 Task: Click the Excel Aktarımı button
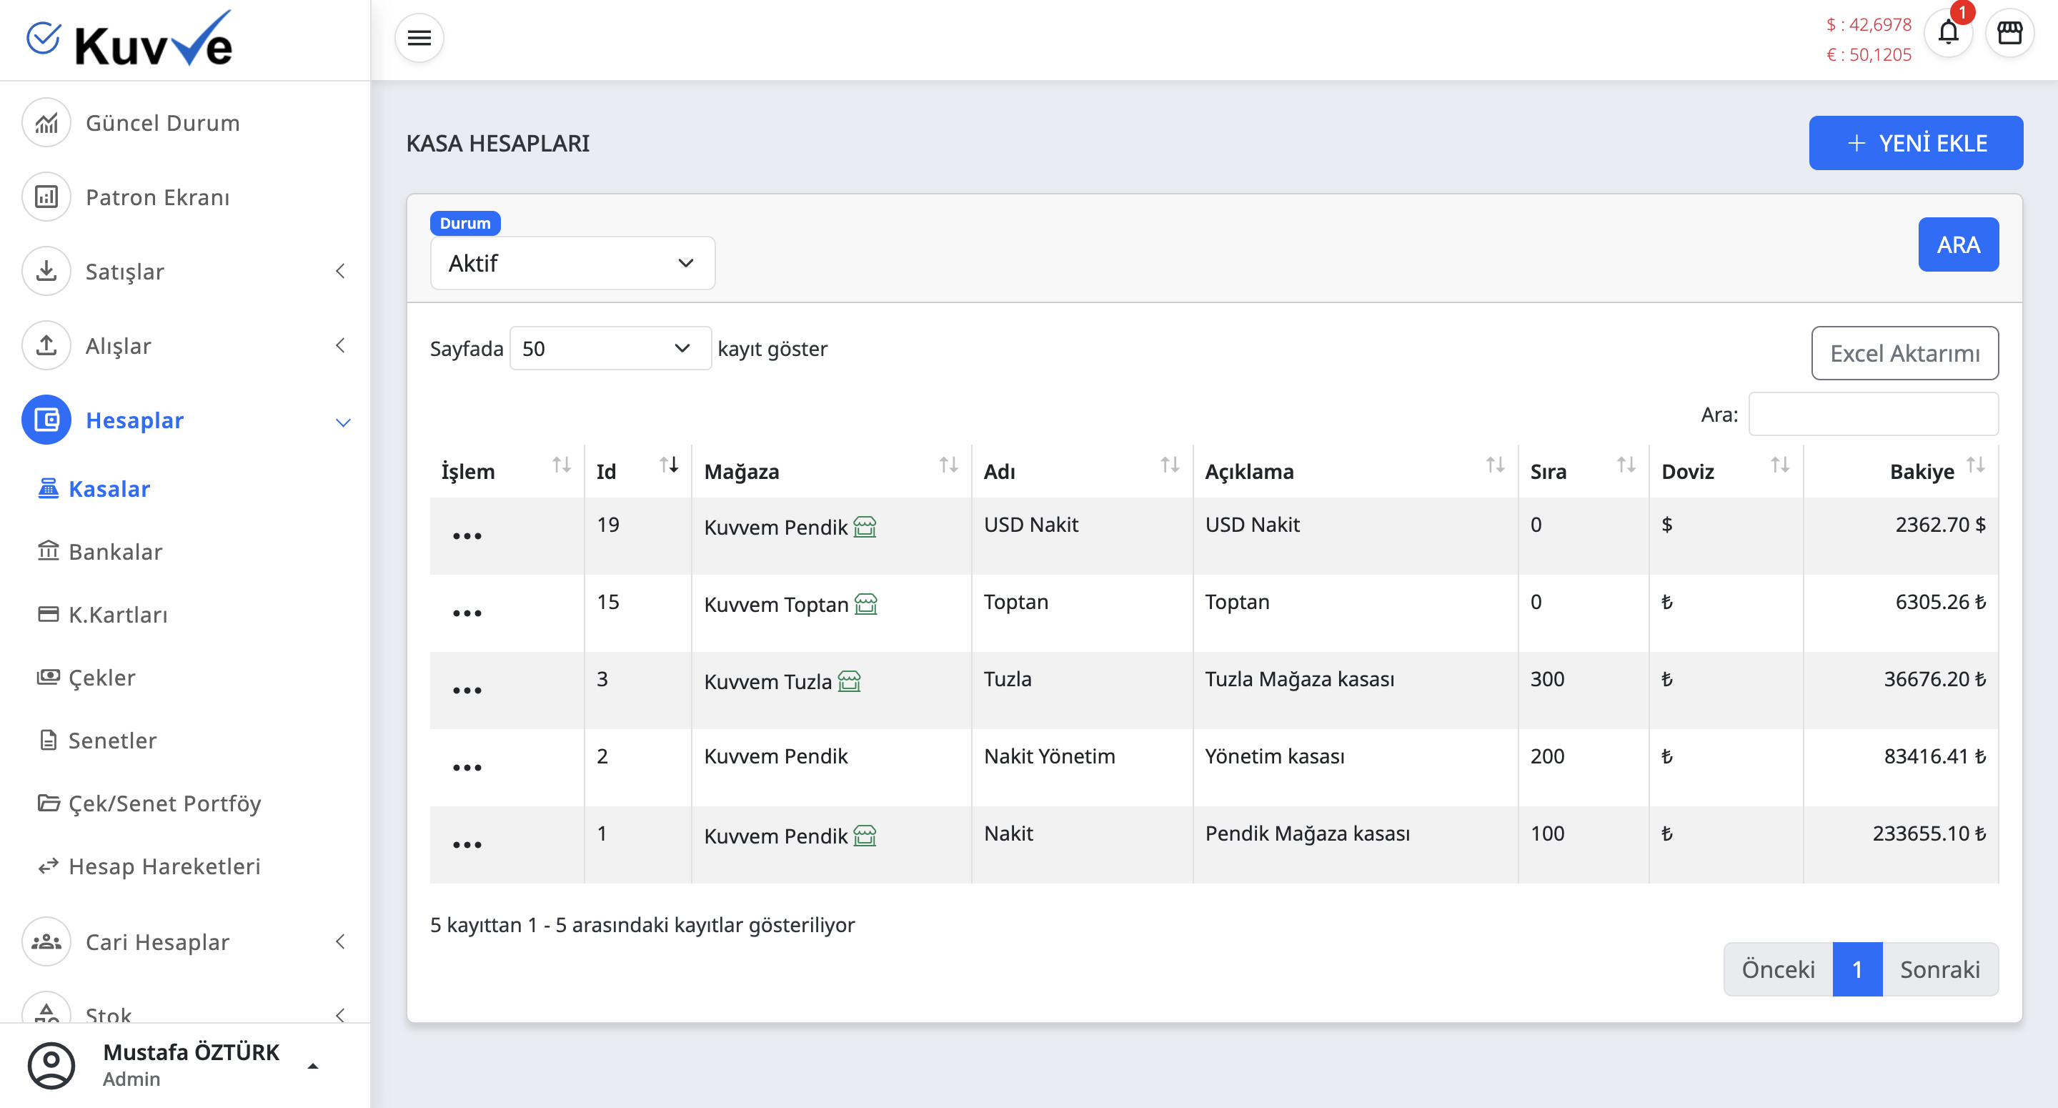[1904, 353]
